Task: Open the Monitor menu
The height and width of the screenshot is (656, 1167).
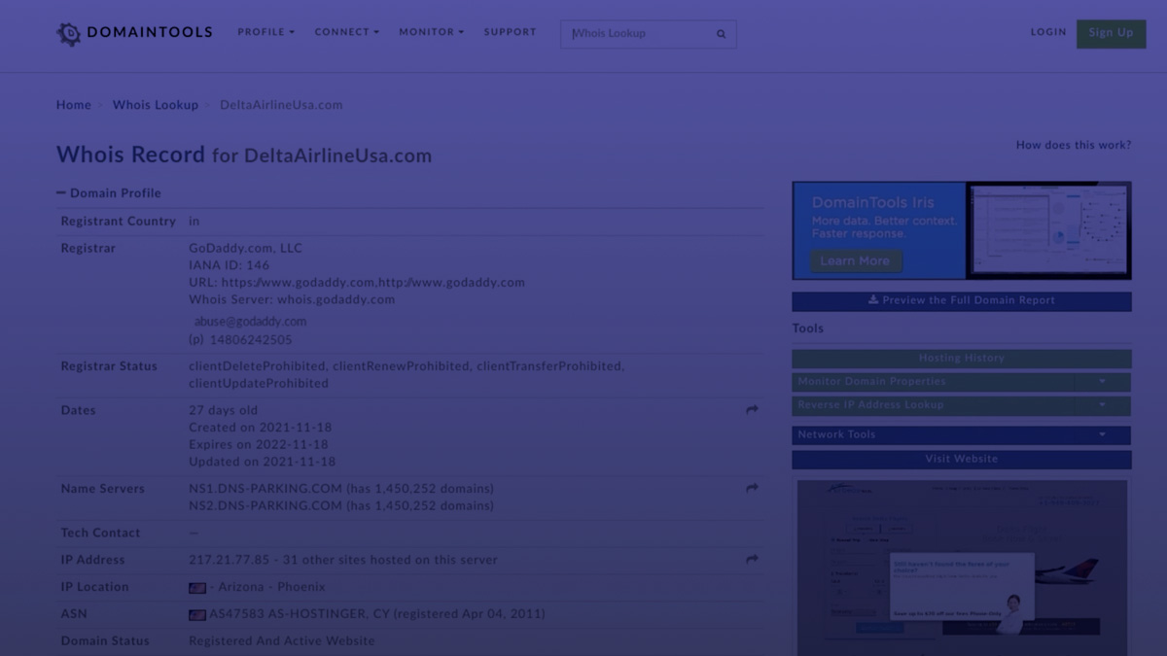Action: (431, 32)
